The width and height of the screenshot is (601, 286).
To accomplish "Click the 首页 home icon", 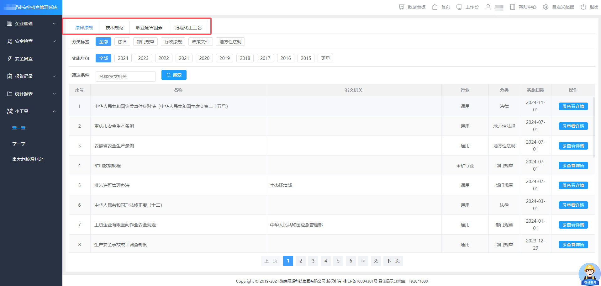I will (435, 7).
